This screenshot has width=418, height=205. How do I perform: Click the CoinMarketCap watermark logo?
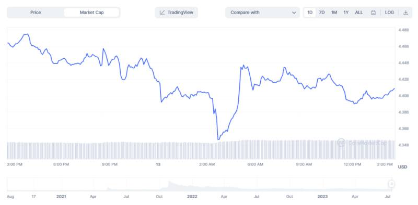pos(341,143)
